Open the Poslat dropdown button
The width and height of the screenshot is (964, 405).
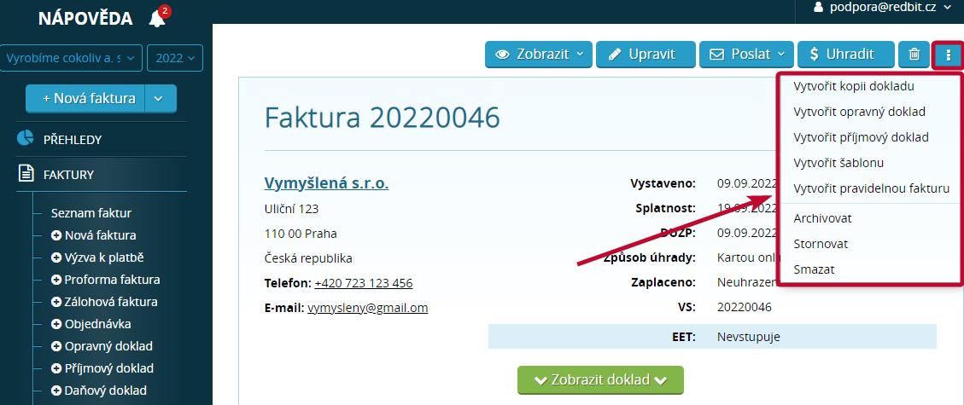[747, 55]
